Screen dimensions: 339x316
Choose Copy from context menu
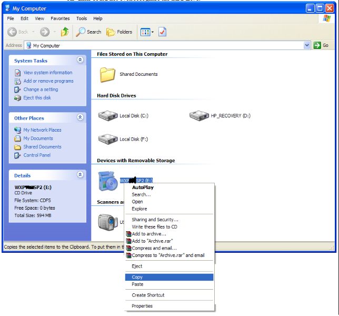169,277
